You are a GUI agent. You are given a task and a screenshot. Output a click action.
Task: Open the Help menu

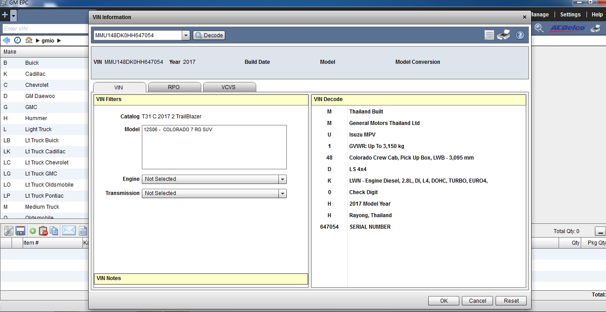coord(597,15)
